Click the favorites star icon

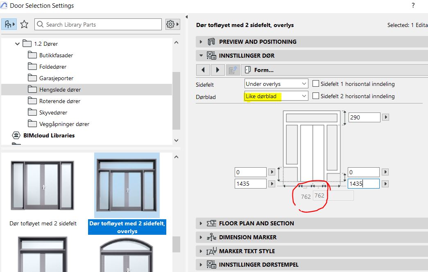(24, 25)
